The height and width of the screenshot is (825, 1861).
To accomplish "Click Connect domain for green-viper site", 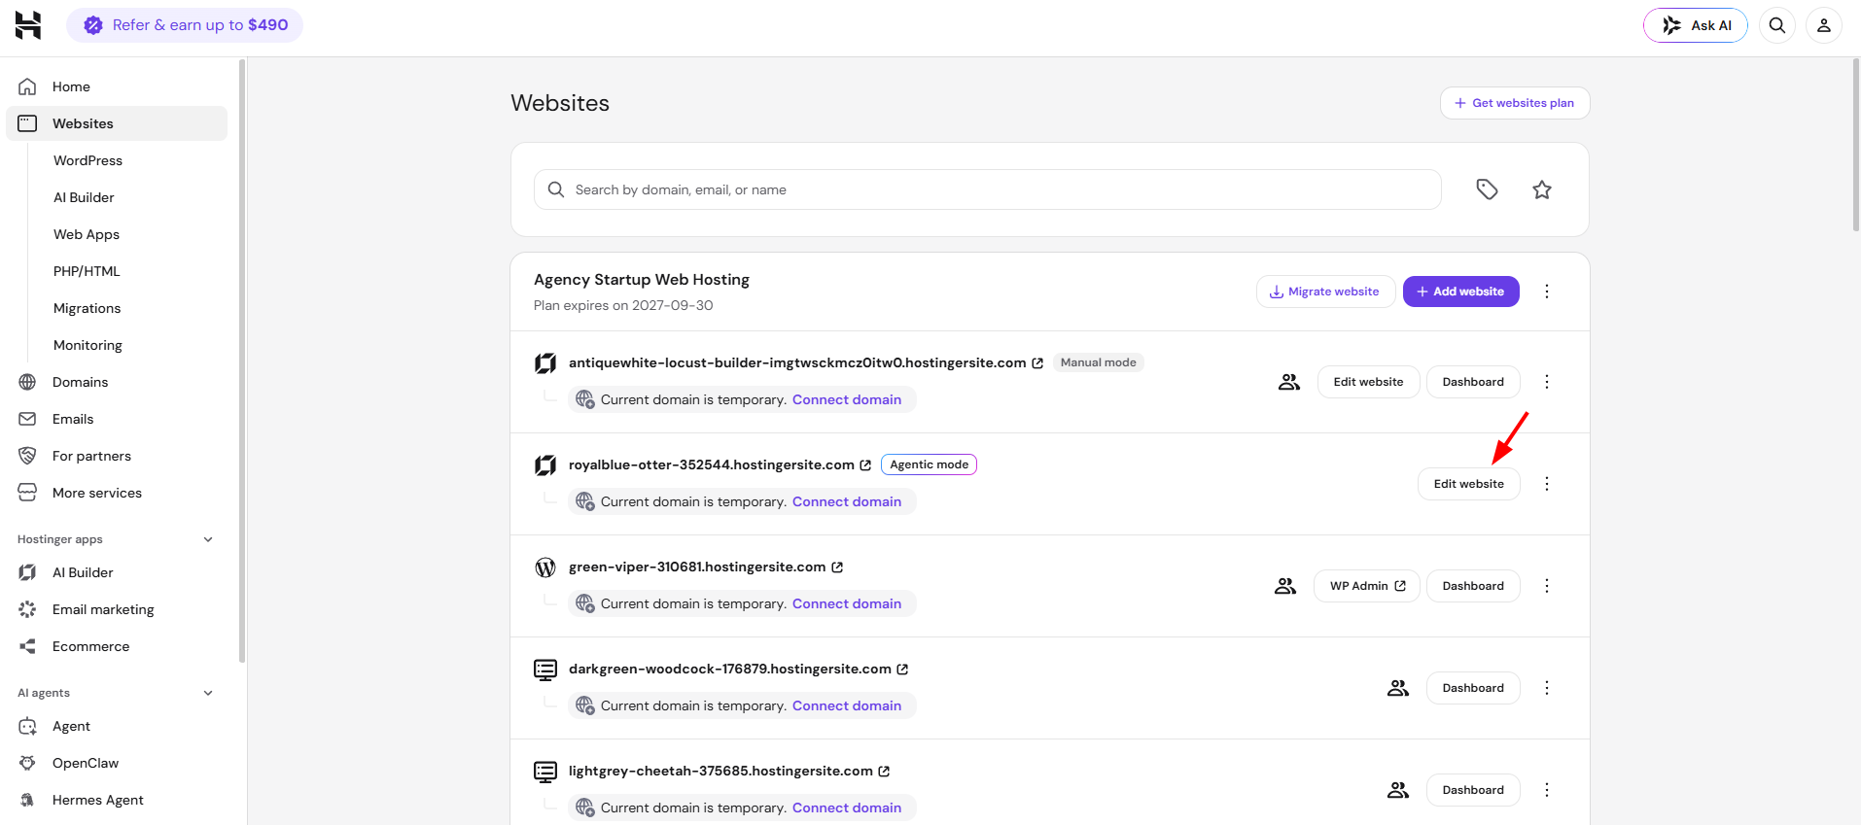I will pyautogui.click(x=847, y=603).
